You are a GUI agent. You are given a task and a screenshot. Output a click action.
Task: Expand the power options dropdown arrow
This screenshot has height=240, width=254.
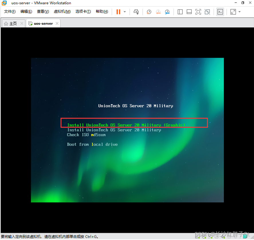pos(125,12)
